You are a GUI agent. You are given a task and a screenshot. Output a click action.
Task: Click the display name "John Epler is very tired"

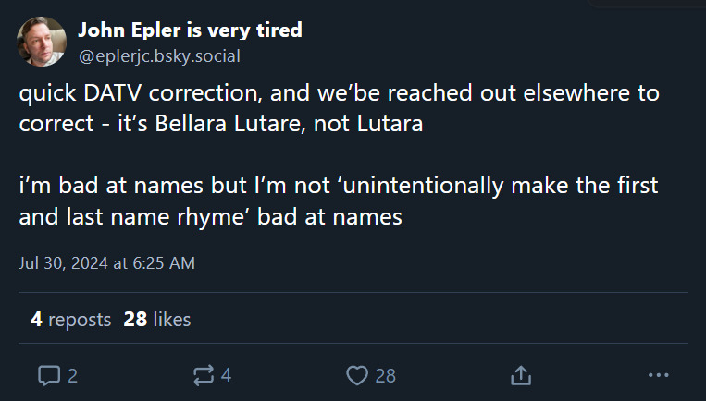click(190, 30)
